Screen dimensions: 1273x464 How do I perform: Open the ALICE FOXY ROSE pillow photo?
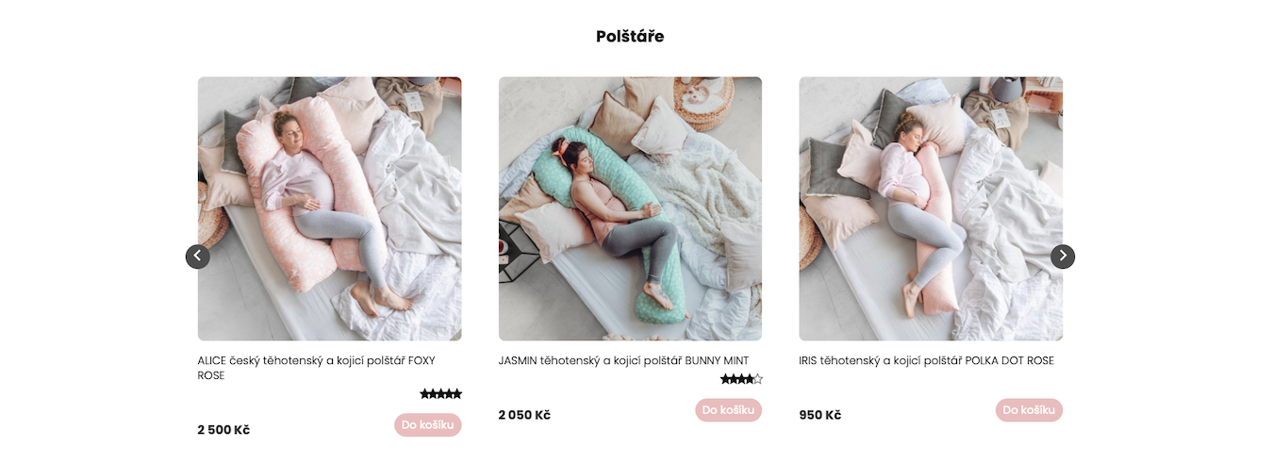[330, 208]
